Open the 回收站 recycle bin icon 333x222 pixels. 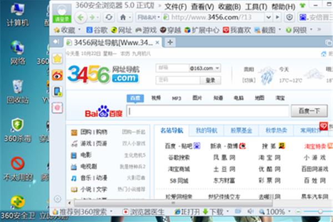pyautogui.click(x=18, y=92)
